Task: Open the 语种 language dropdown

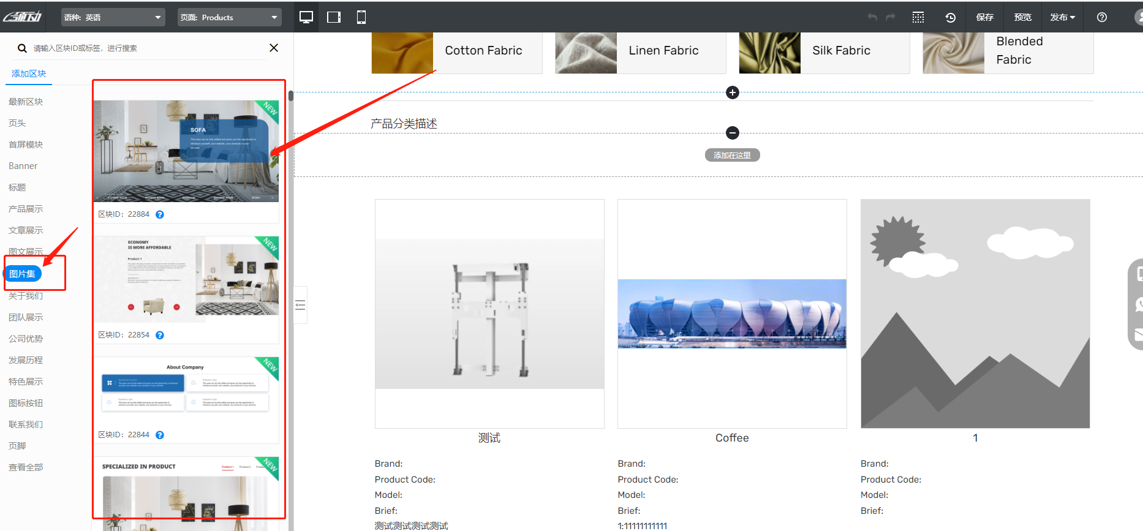Action: [x=113, y=17]
